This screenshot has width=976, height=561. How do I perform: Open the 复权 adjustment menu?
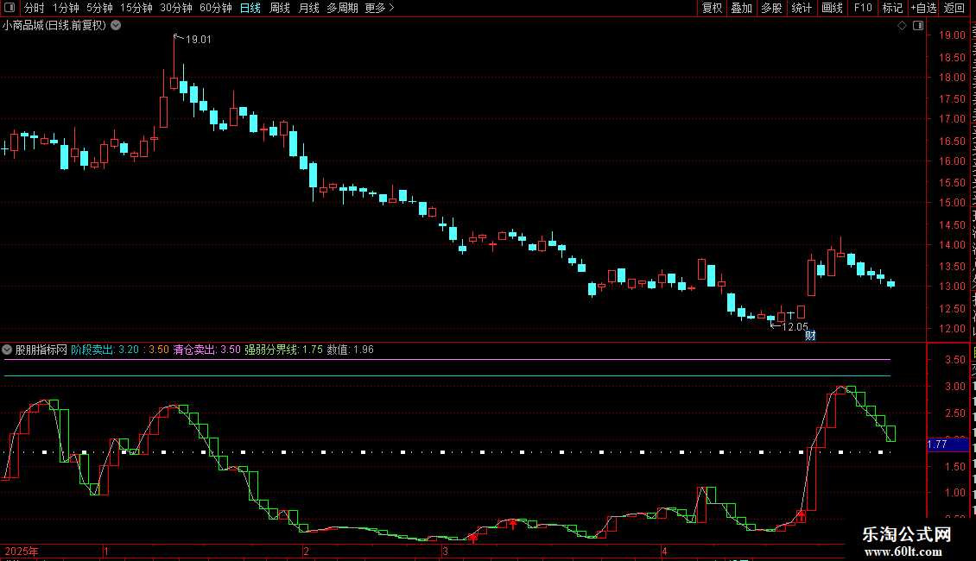click(712, 8)
